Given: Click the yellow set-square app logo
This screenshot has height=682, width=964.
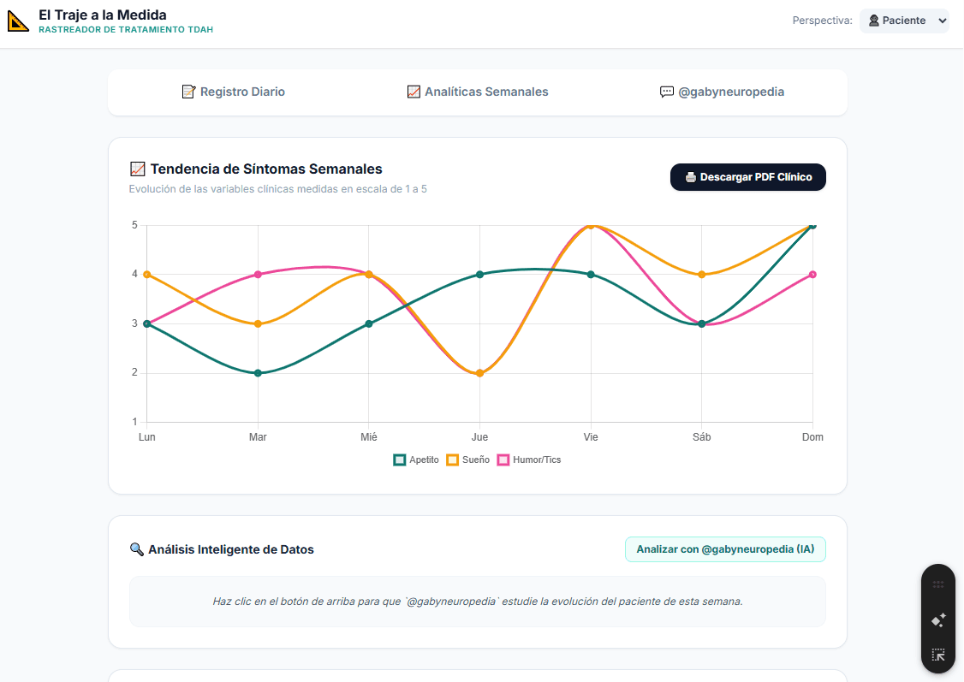Looking at the screenshot, I should pyautogui.click(x=18, y=21).
